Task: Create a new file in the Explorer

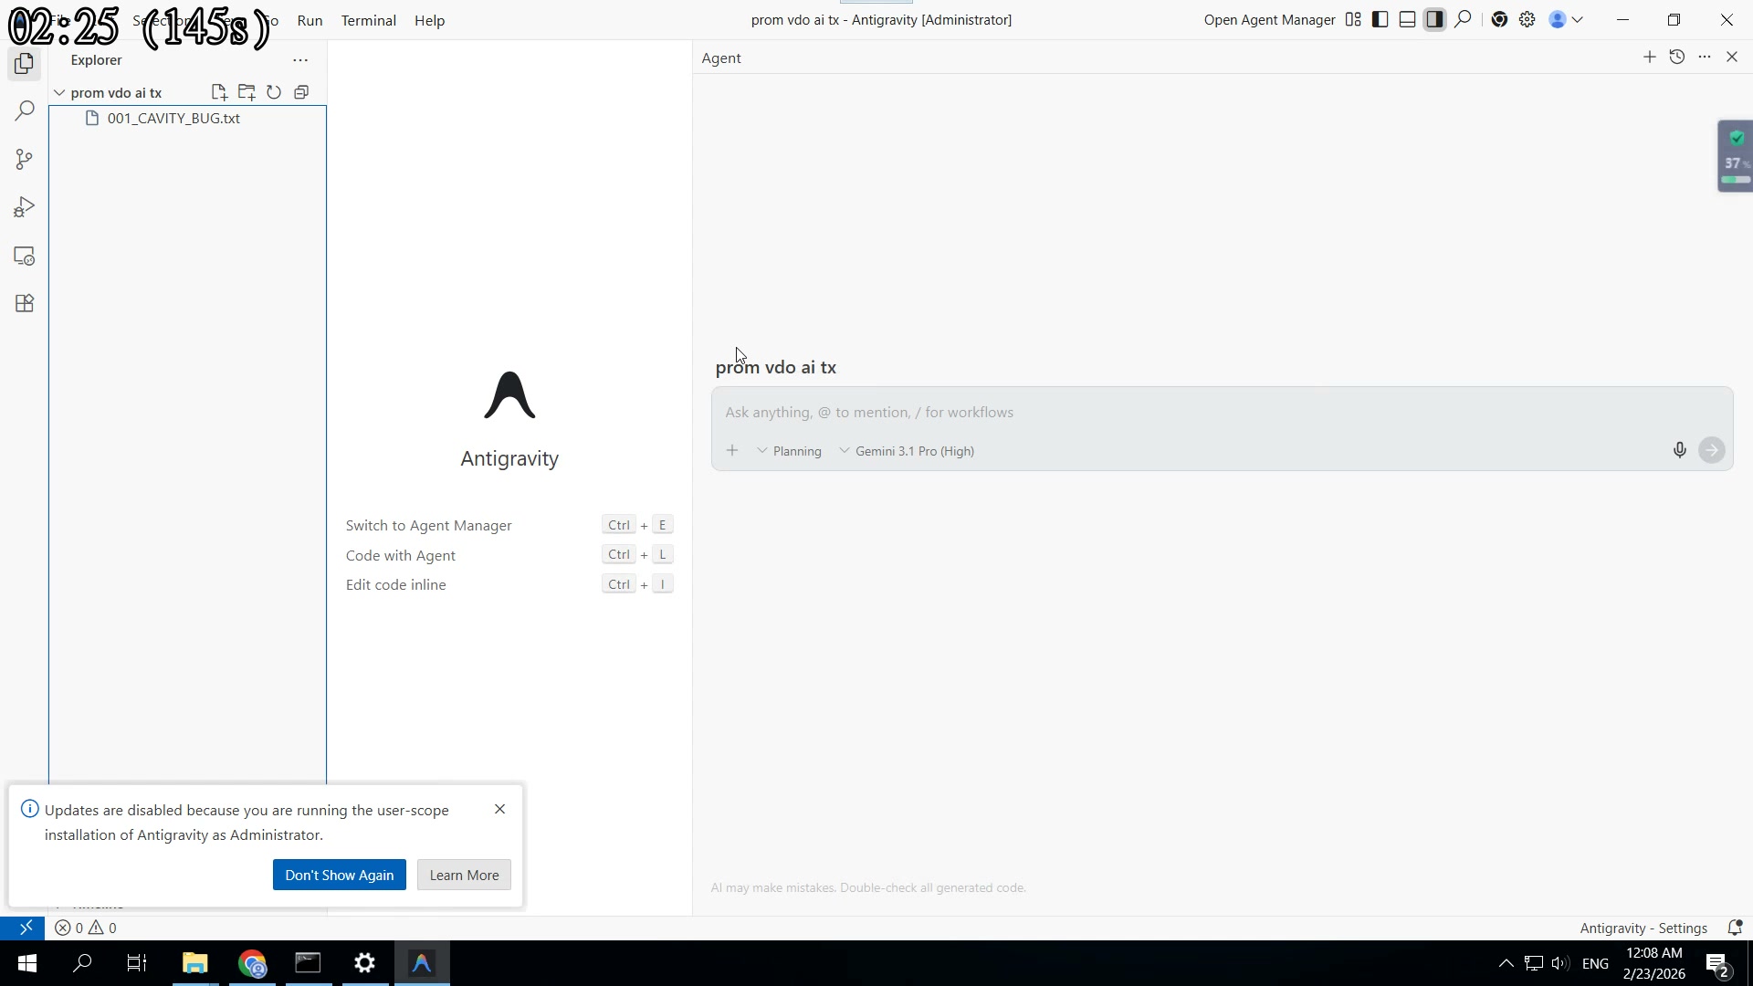Action: [x=219, y=92]
